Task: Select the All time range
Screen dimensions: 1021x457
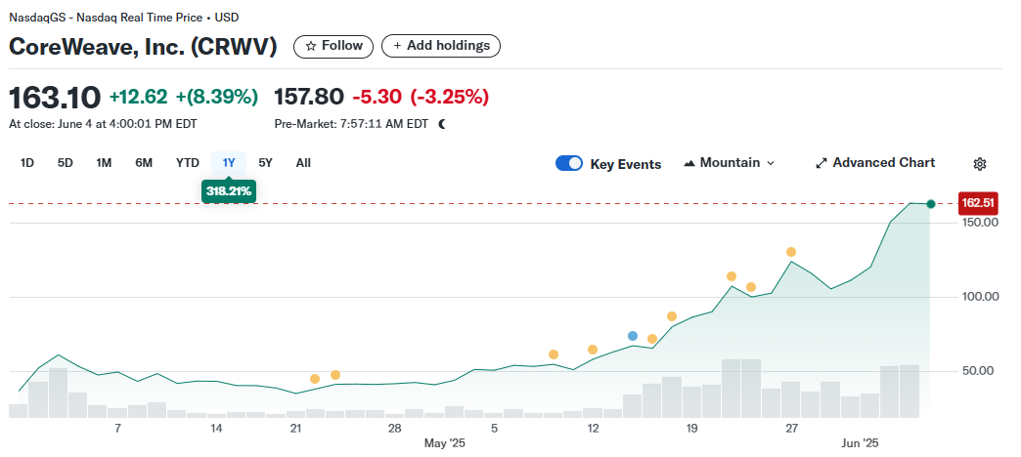Action: coord(303,163)
